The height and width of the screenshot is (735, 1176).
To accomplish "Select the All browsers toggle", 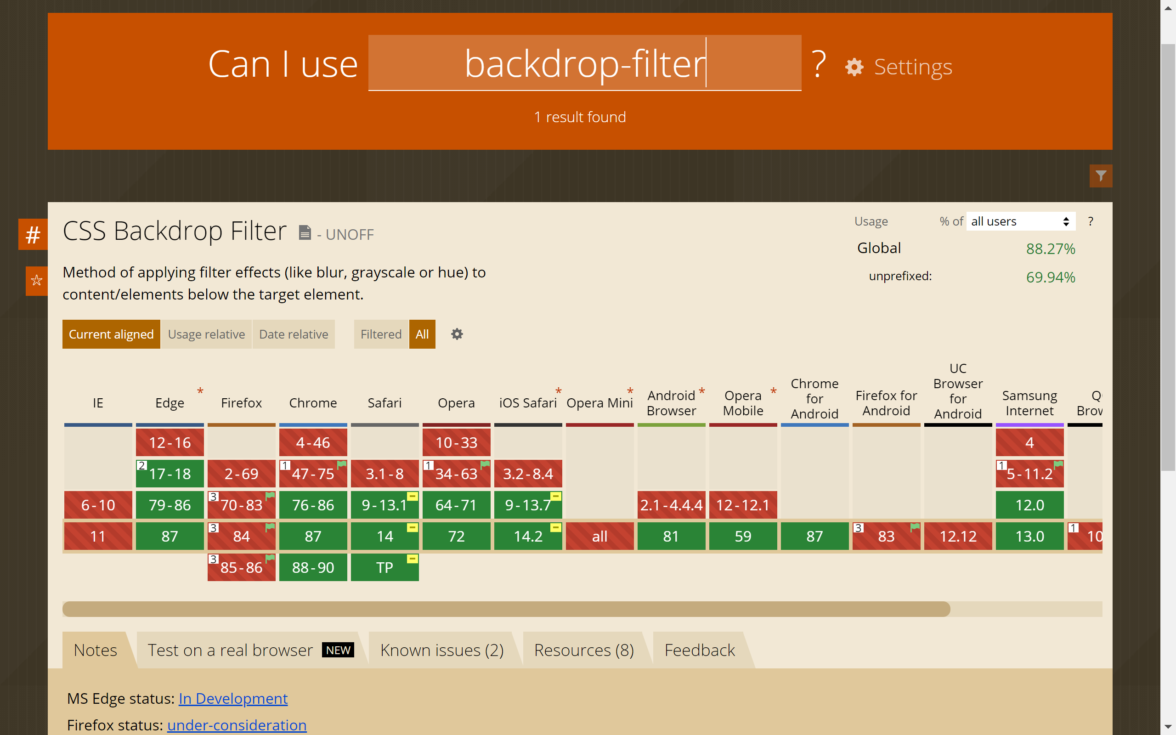I will pos(422,334).
